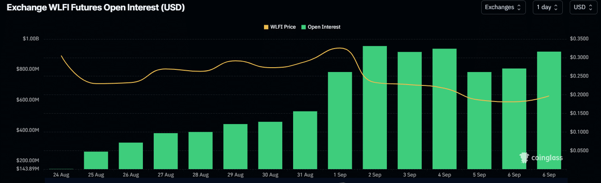Expand the 1 day interval selector
The image size is (601, 183).
pos(547,7)
